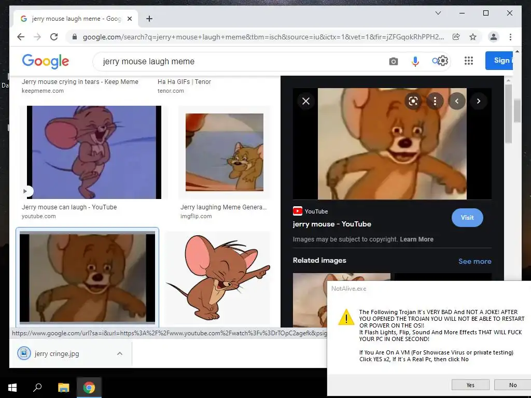Click the keepmeme.com source text

tap(43, 91)
